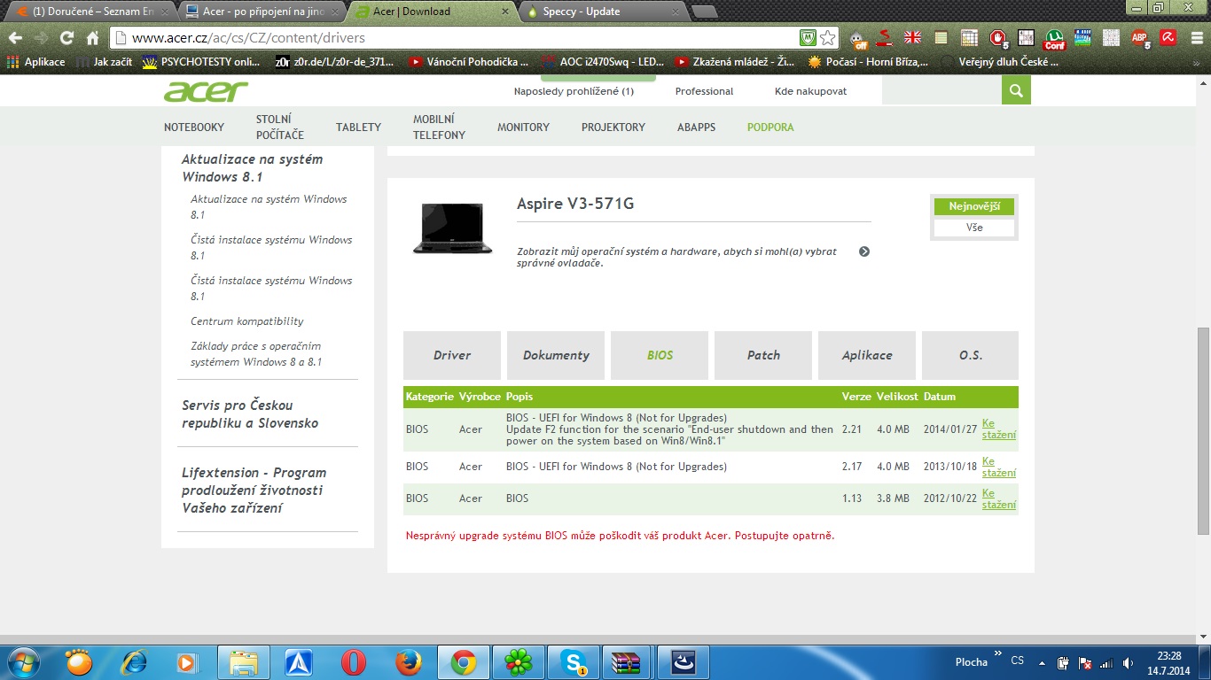Reload the Acer download page

pyautogui.click(x=66, y=38)
